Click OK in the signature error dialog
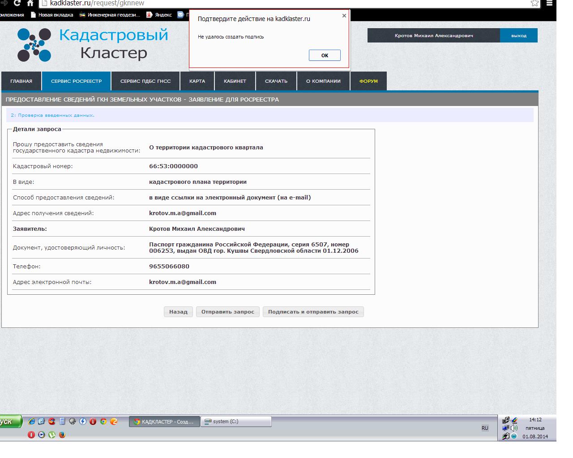 click(x=325, y=55)
